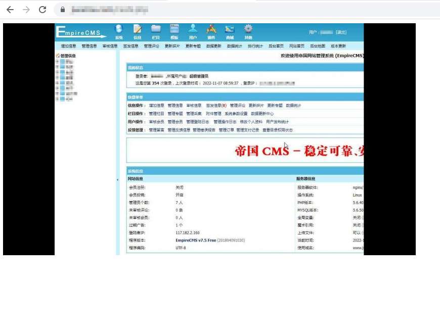Select 审核信息 in the top submenu bar
This screenshot has height=330, width=440.
point(110,46)
